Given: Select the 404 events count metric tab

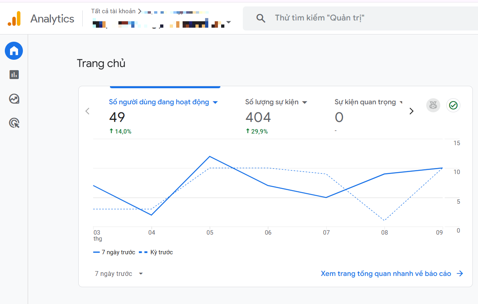Looking at the screenshot, I should tap(258, 117).
